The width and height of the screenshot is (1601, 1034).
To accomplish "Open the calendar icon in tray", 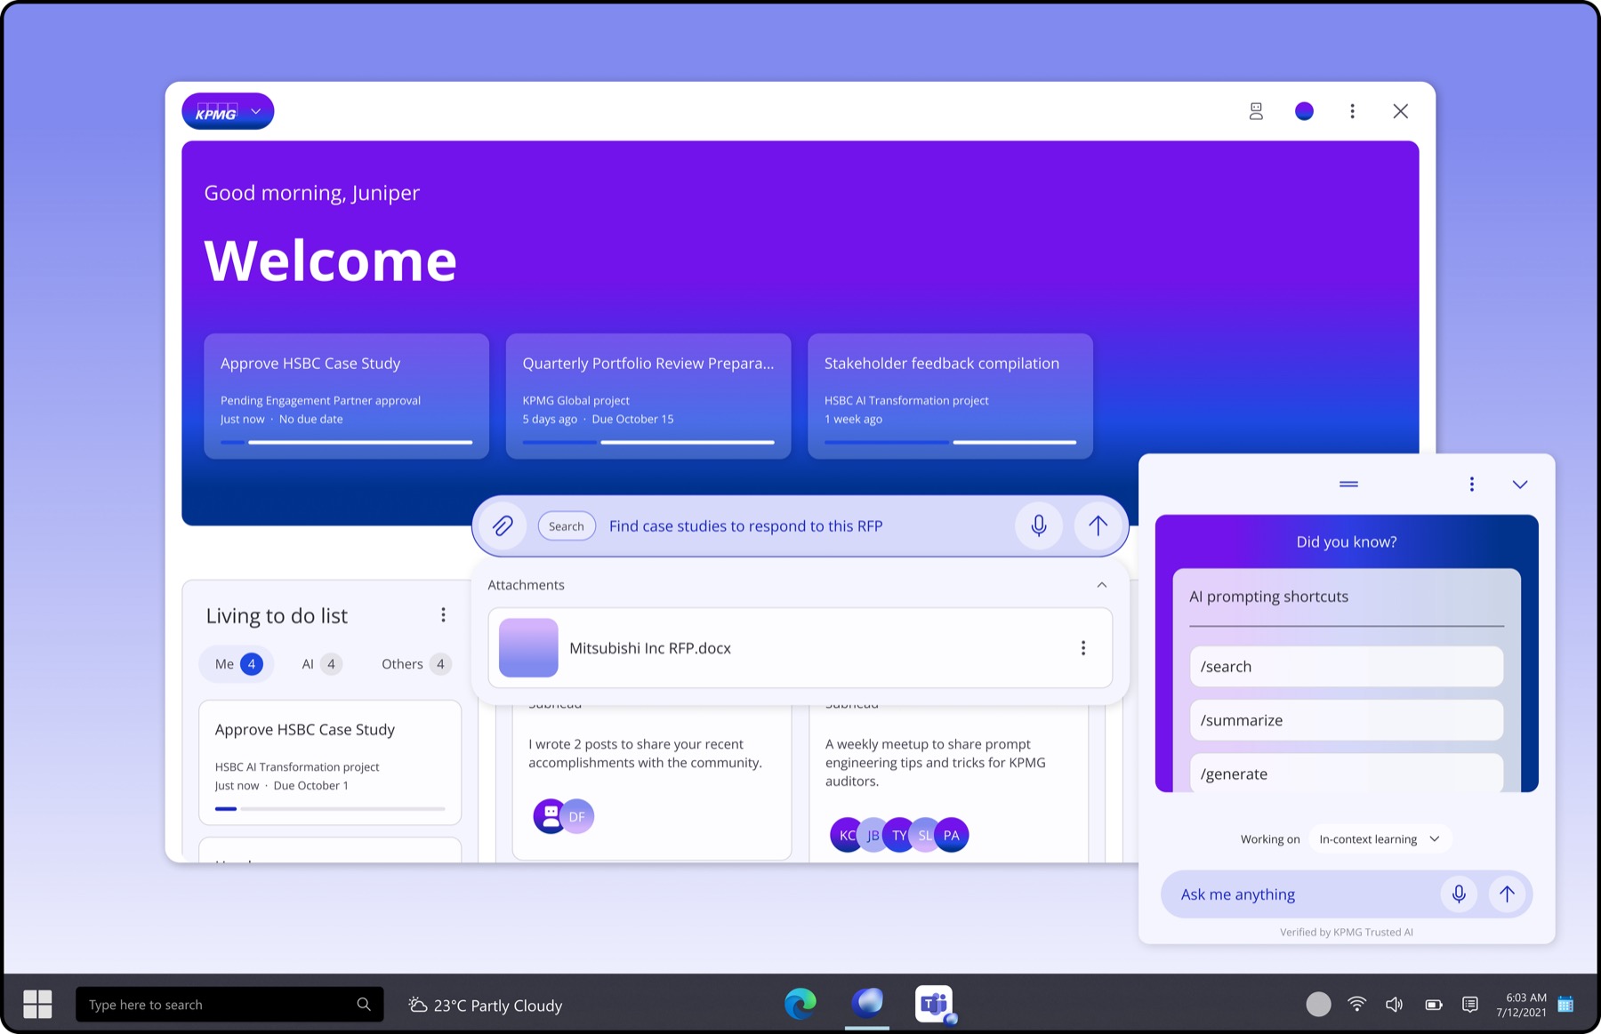I will point(1565,1005).
